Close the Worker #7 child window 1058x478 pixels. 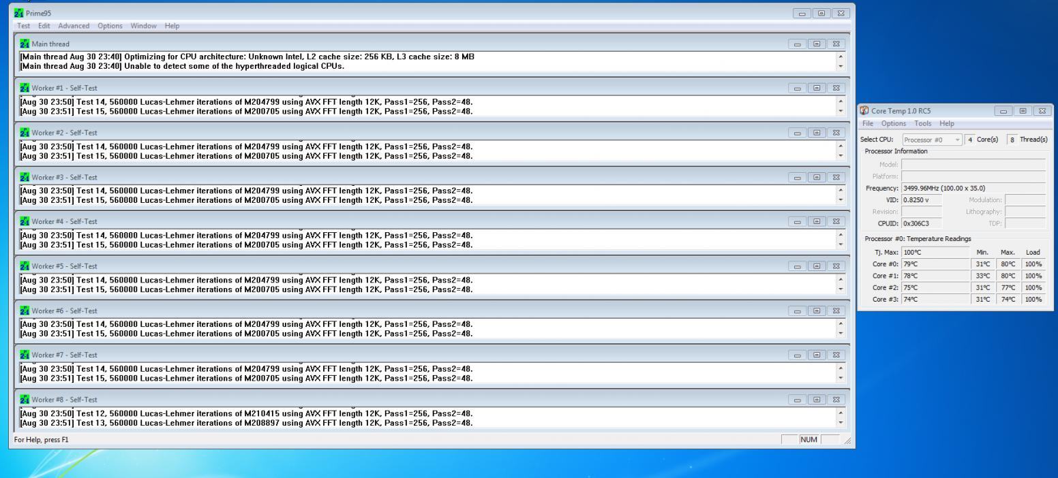click(x=835, y=355)
